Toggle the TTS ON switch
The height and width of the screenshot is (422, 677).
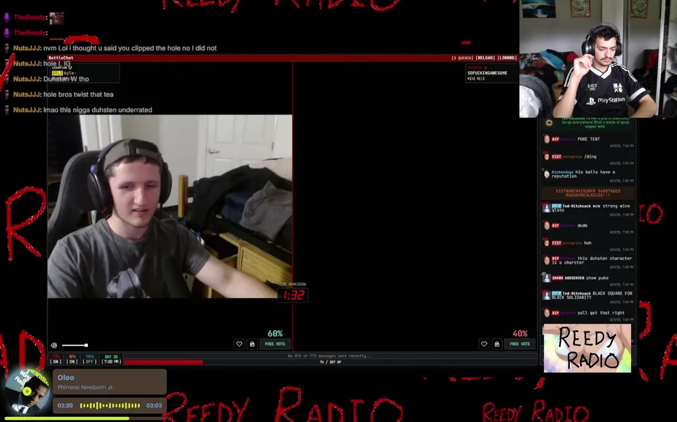pos(56,359)
